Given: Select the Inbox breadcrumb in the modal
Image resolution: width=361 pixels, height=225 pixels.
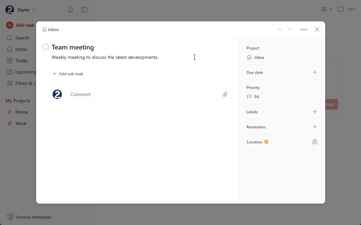Looking at the screenshot, I should (51, 29).
